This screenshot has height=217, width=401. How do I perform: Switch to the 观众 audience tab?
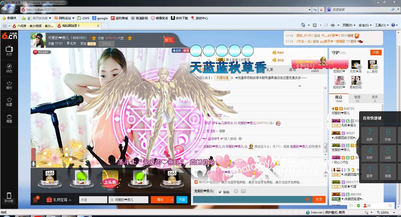[x=339, y=99]
